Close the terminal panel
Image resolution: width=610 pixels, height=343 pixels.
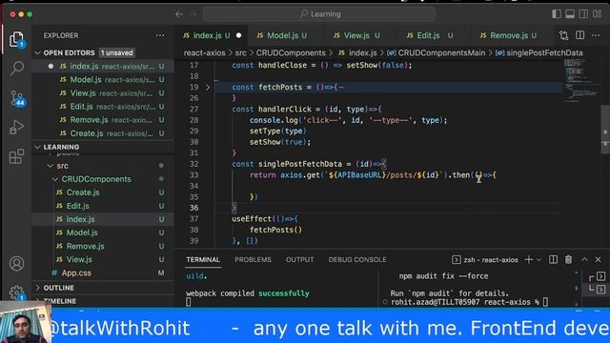click(598, 259)
